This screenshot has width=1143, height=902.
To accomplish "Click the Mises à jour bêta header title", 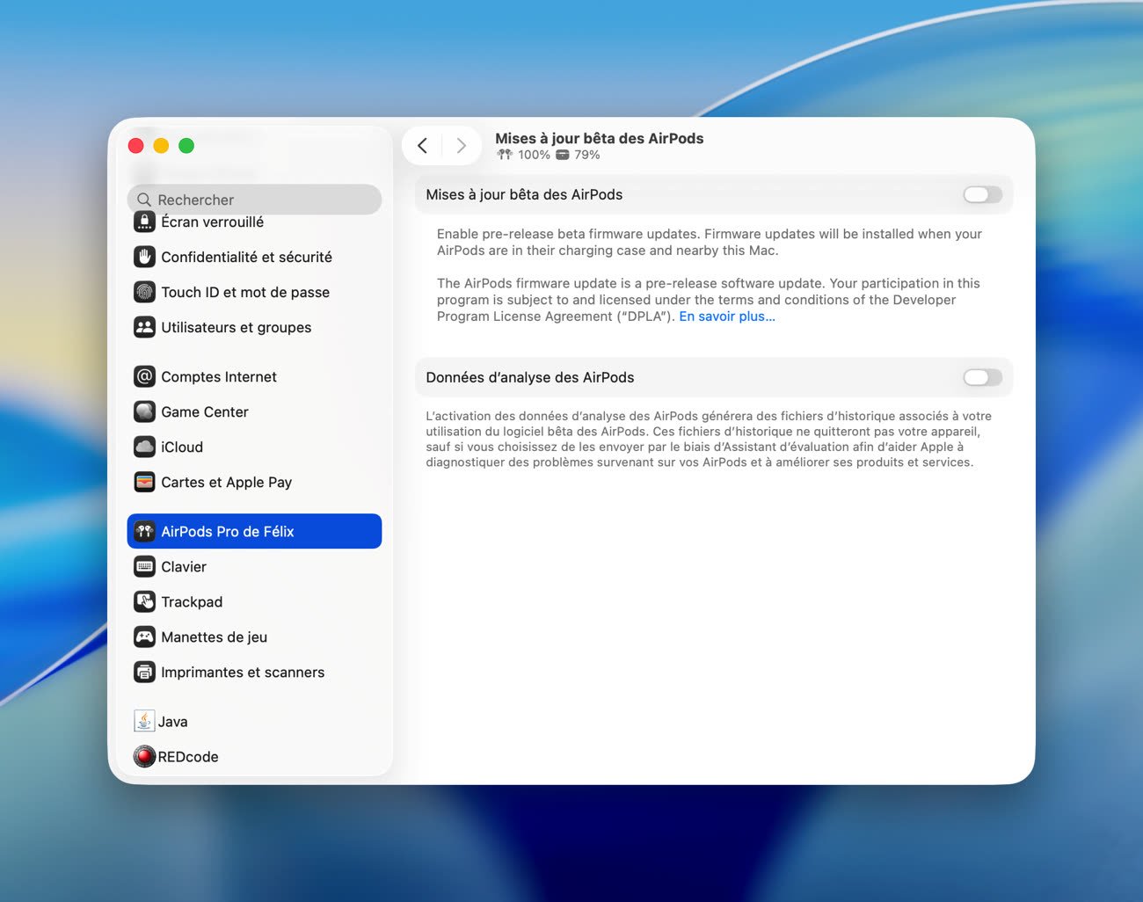I will click(600, 138).
